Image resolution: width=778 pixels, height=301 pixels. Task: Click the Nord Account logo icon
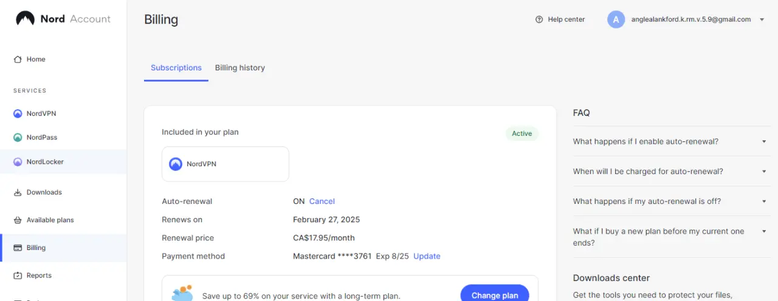(x=25, y=19)
